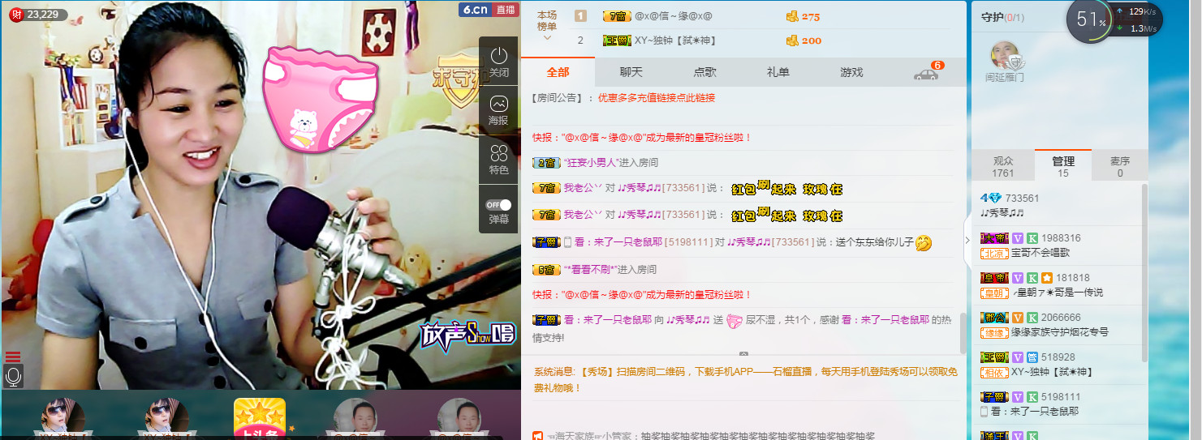This screenshot has height=440, width=1202.
Task: Click the network speed indicator 129K/s
Action: (1142, 11)
